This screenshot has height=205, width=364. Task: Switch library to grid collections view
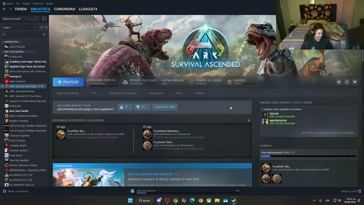pos(44,19)
